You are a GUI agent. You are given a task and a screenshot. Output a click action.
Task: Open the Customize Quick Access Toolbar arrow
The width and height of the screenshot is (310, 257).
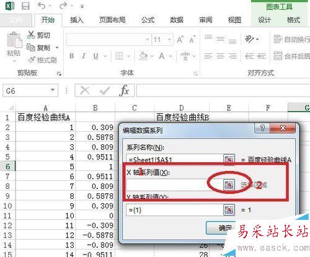pyautogui.click(x=82, y=7)
